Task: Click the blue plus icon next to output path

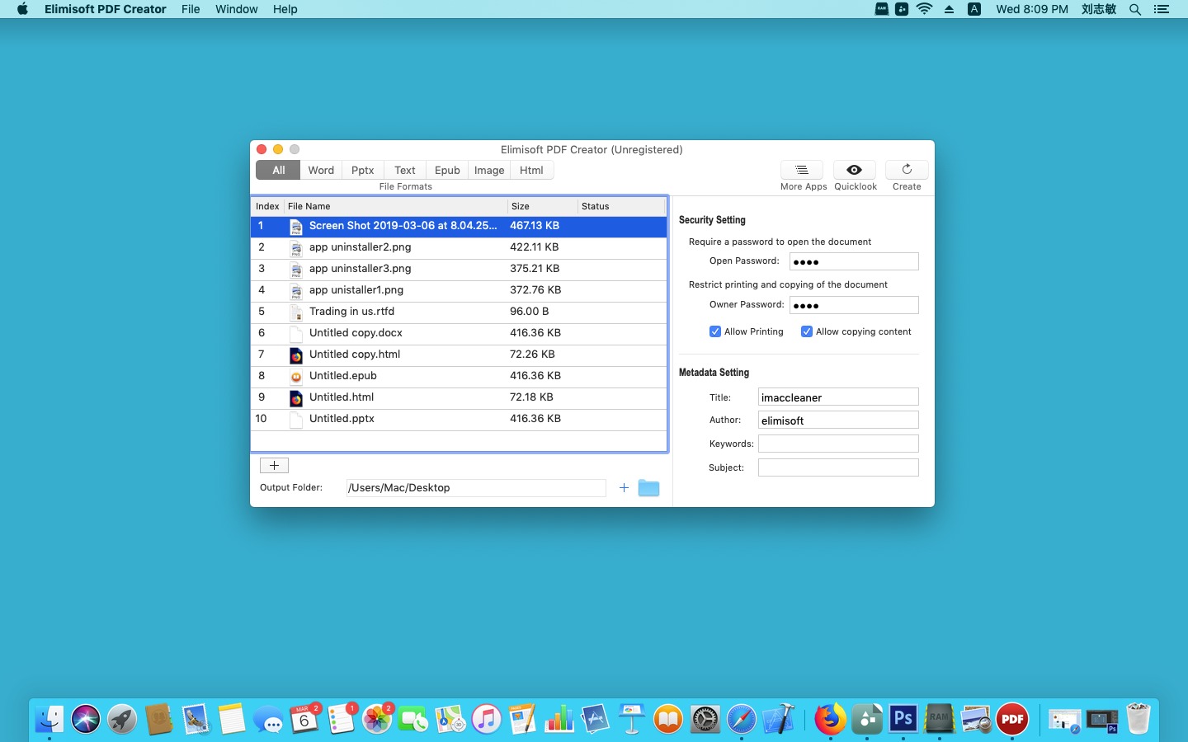Action: (624, 488)
